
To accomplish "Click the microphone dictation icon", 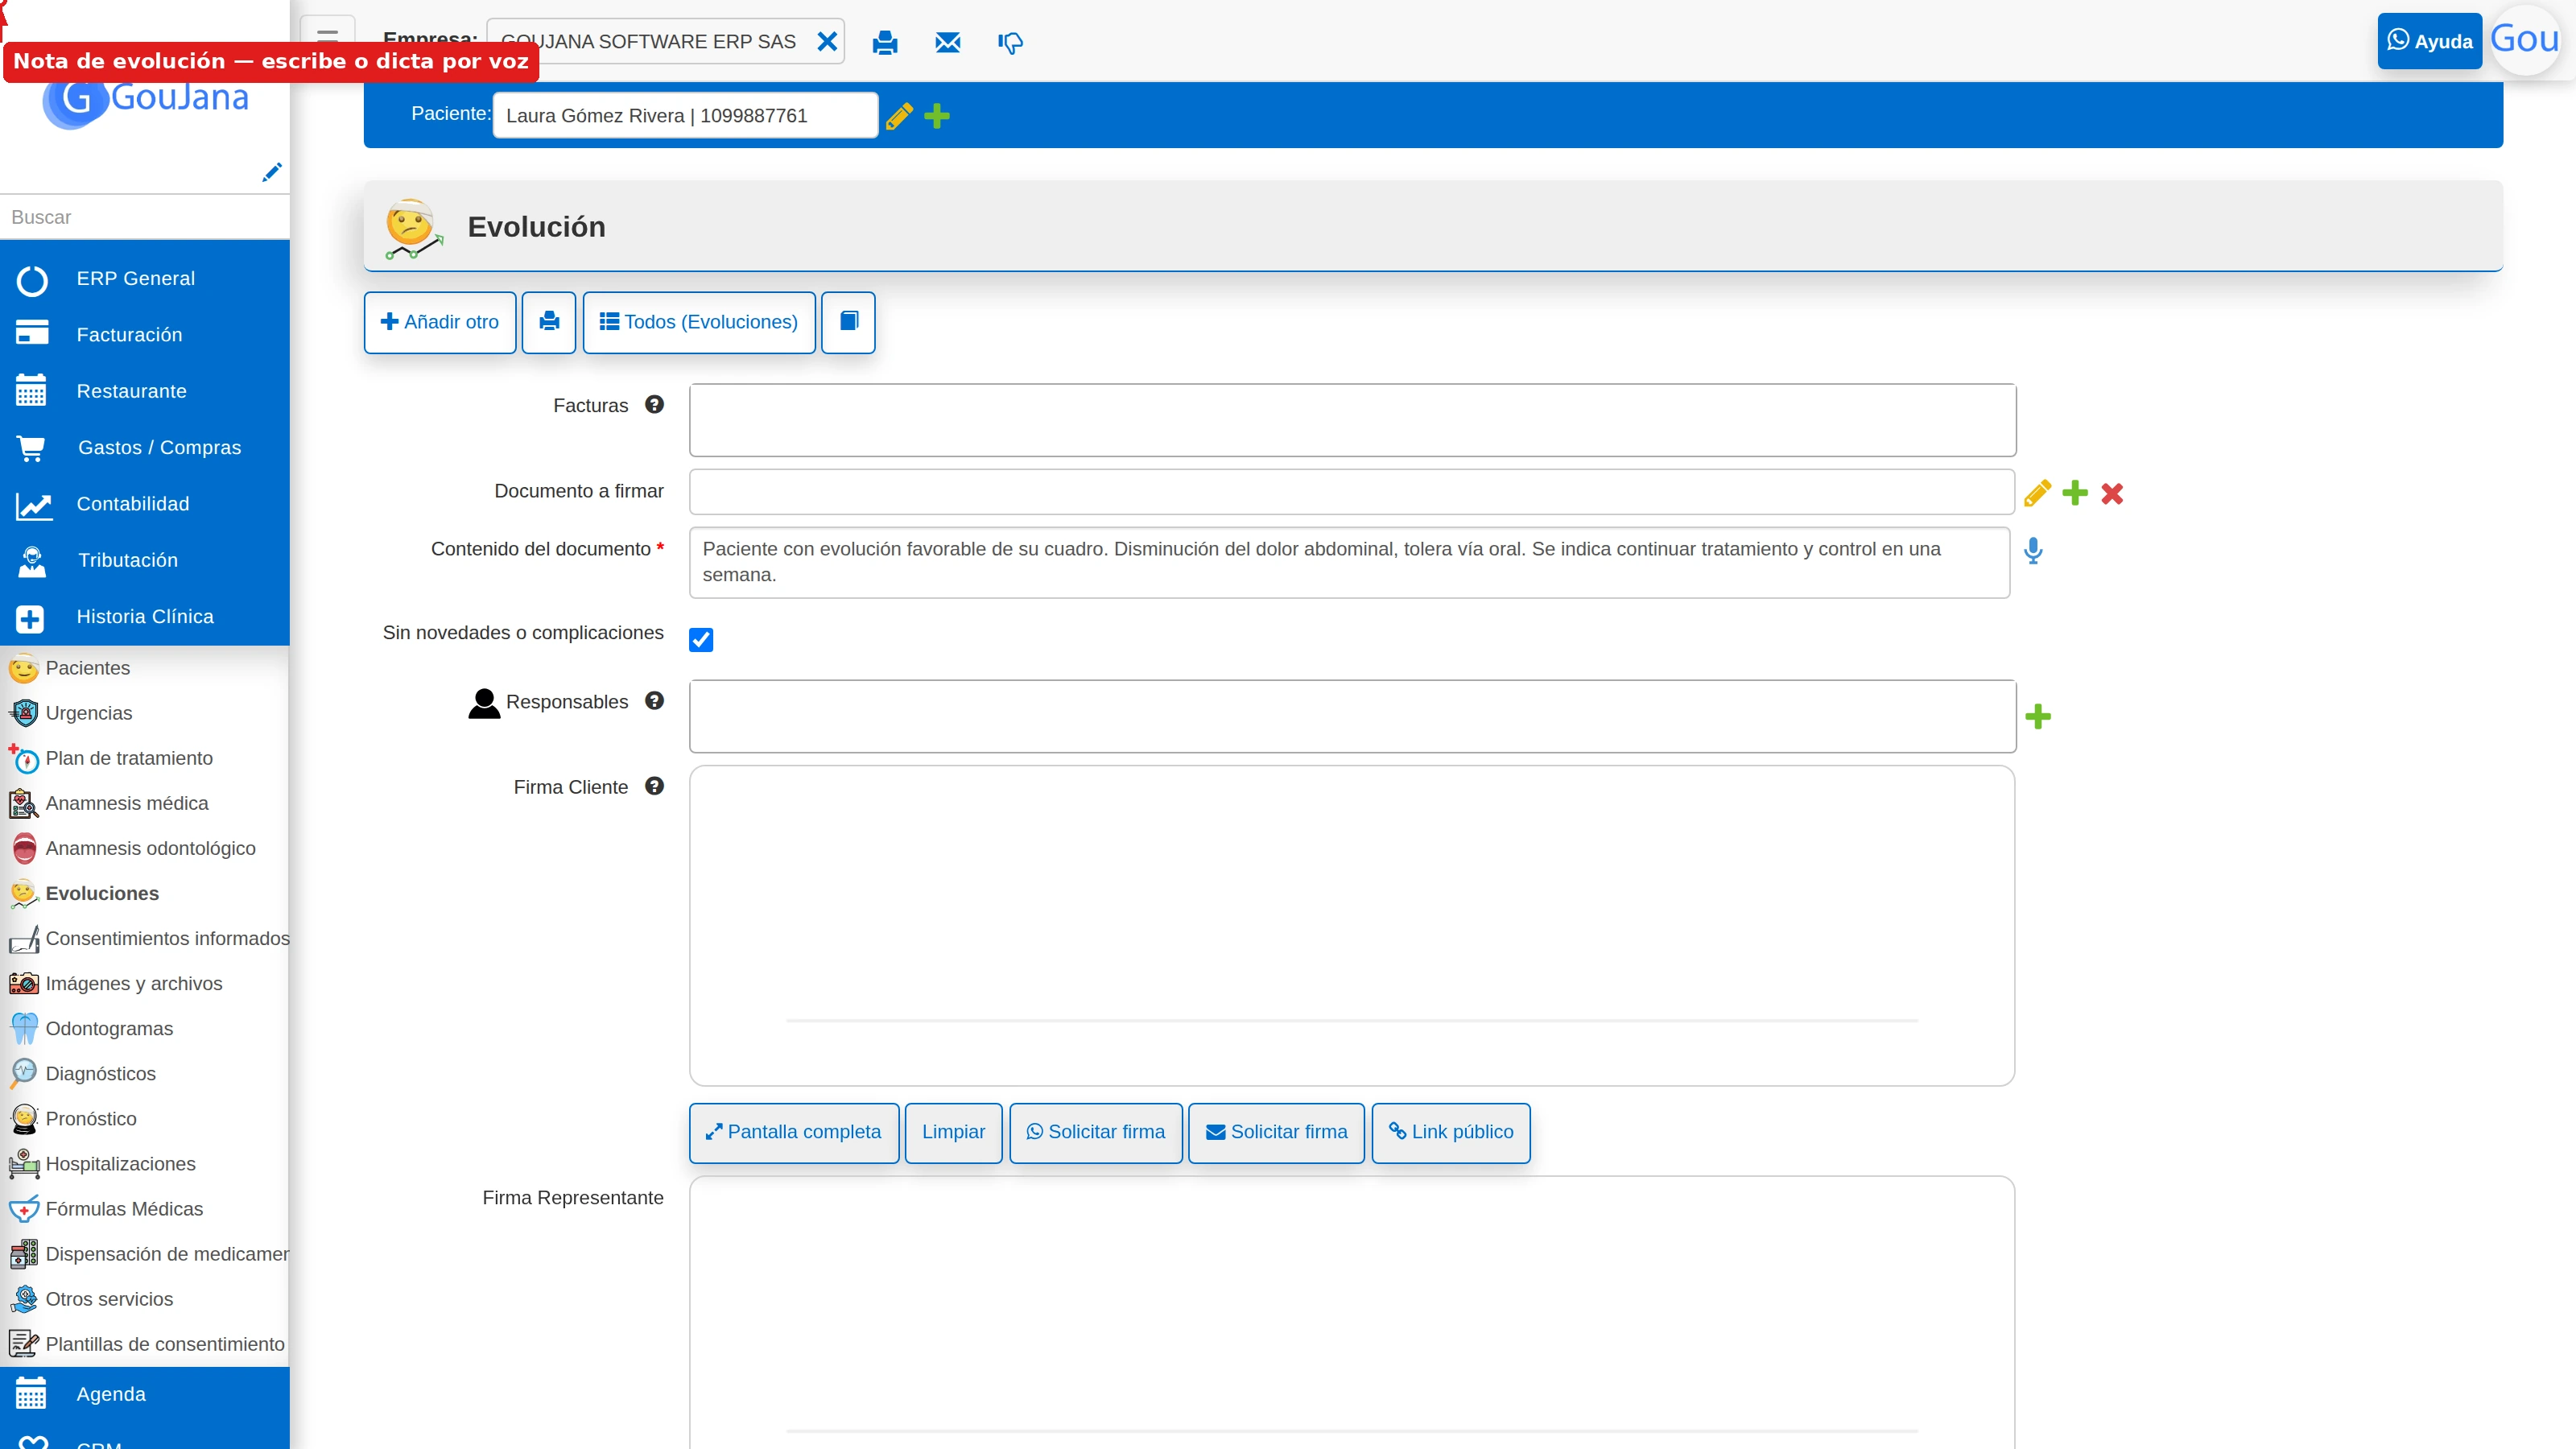I will click(x=2033, y=550).
